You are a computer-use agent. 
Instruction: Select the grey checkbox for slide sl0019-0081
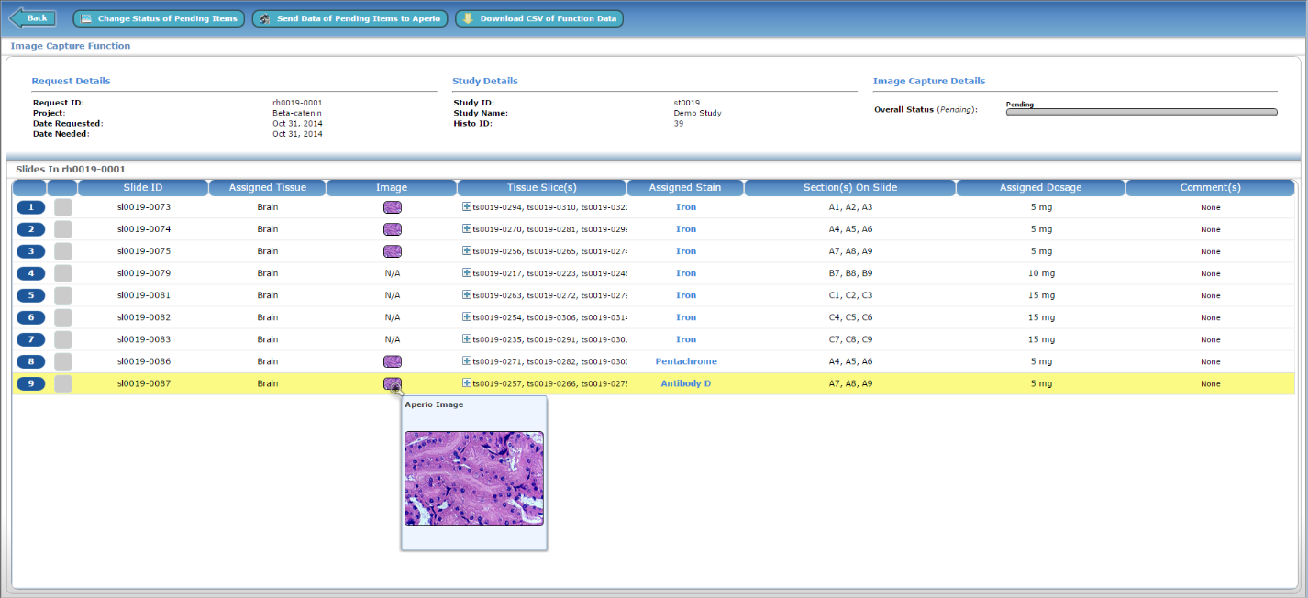coord(63,295)
